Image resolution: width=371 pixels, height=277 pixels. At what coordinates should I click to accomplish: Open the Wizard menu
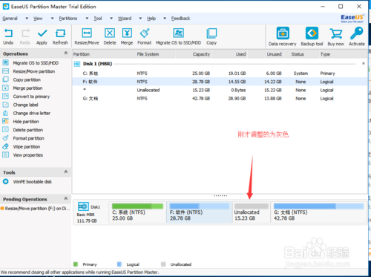pos(125,19)
